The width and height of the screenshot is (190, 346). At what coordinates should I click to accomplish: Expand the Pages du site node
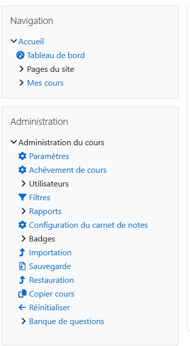click(x=21, y=69)
